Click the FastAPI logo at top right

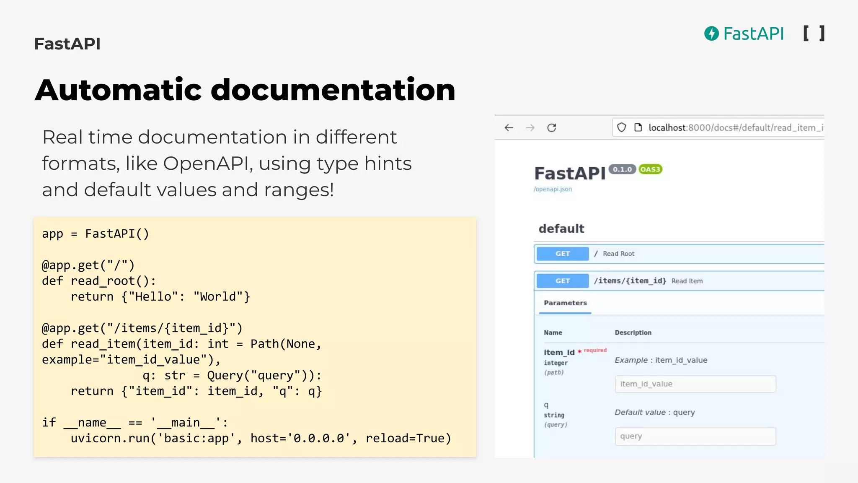tap(744, 34)
